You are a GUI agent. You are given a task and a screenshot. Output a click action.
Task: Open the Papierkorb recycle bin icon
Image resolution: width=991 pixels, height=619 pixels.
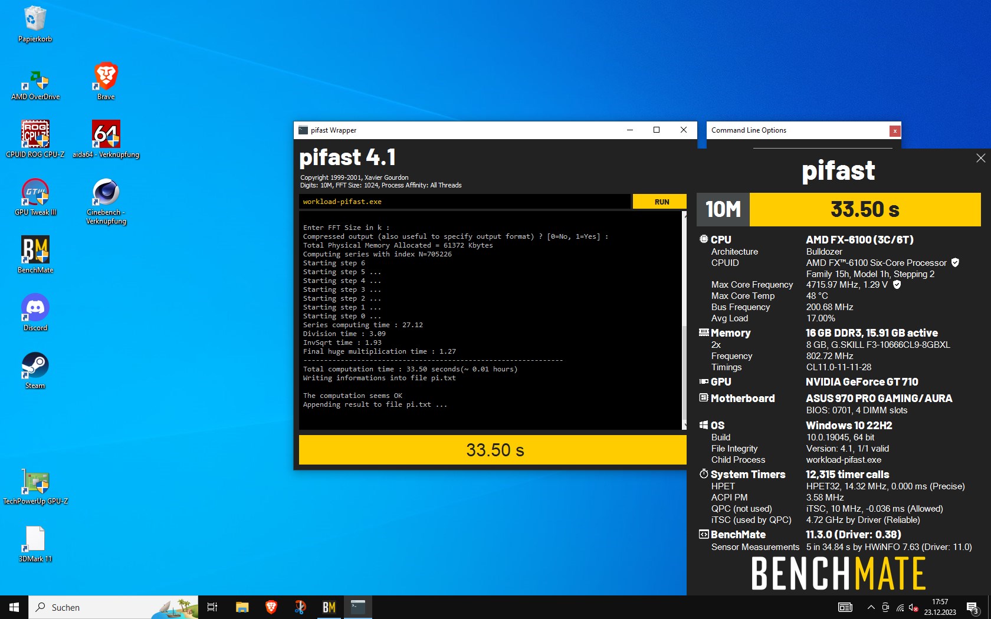(35, 24)
